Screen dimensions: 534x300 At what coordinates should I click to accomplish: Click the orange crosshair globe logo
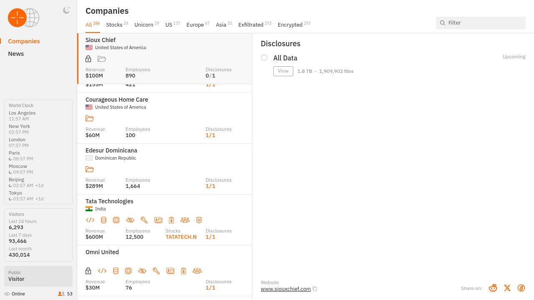click(24, 18)
